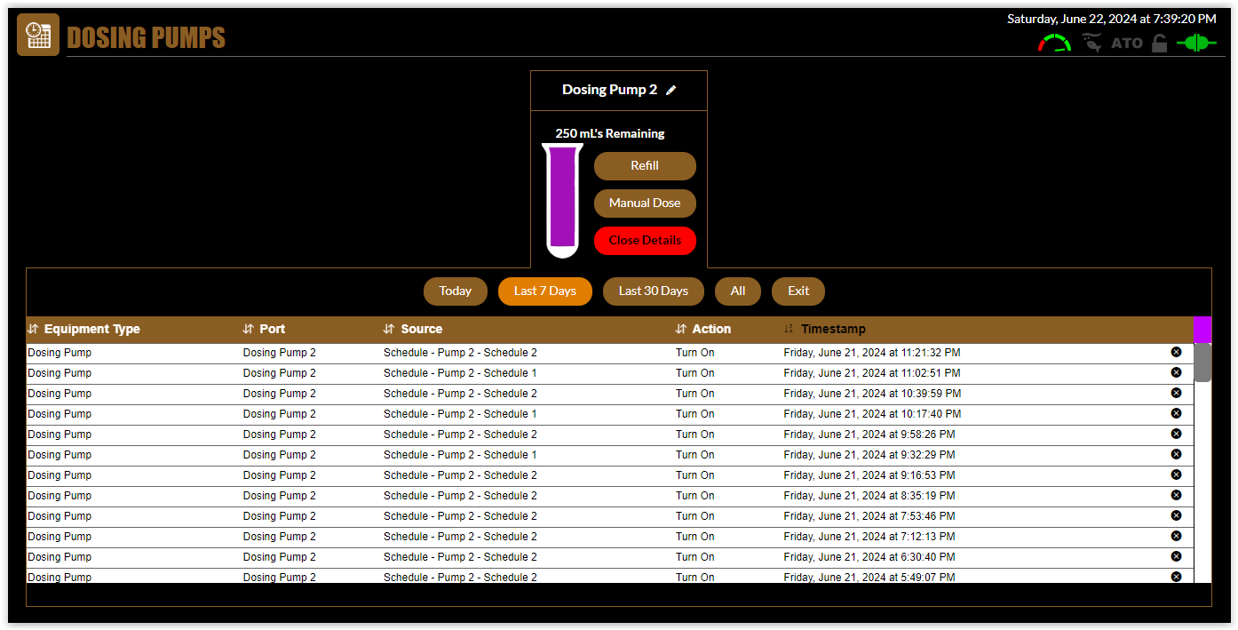
Task: Show Today's log entries
Action: click(455, 291)
